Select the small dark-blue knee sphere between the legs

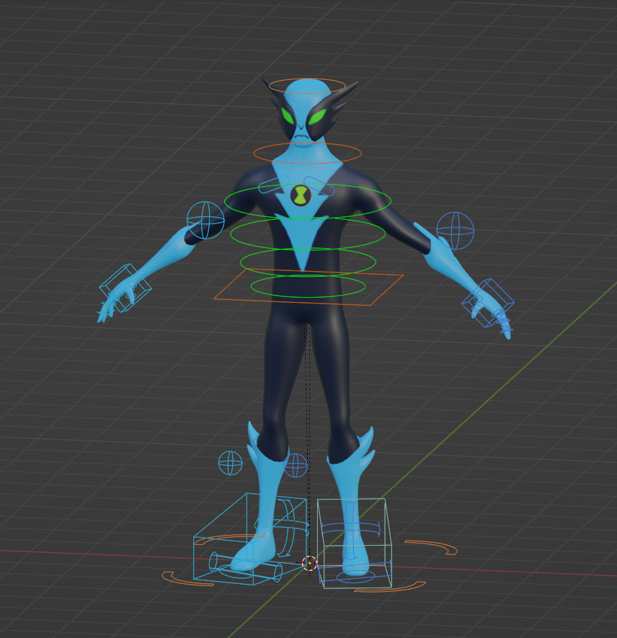coord(296,466)
